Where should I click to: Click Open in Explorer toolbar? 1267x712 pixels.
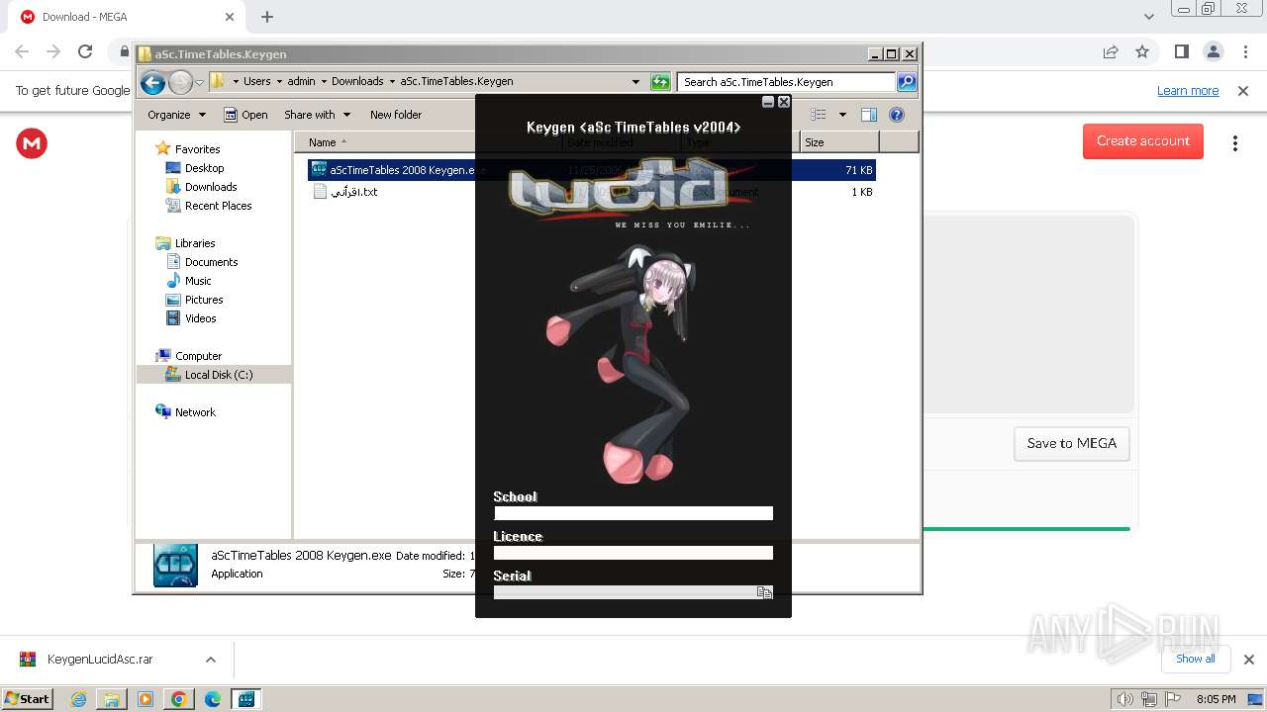(245, 115)
